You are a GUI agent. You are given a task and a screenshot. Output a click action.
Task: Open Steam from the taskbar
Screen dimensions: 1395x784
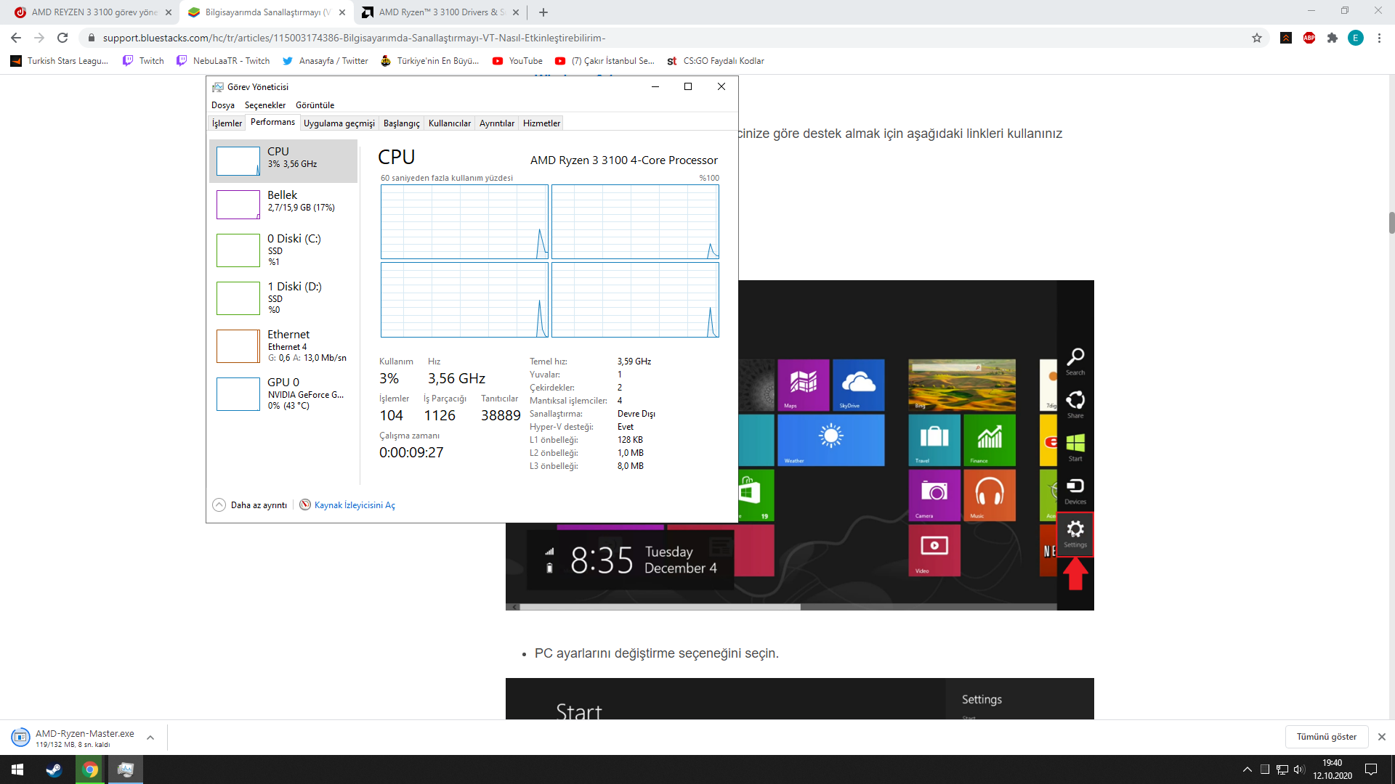54,769
